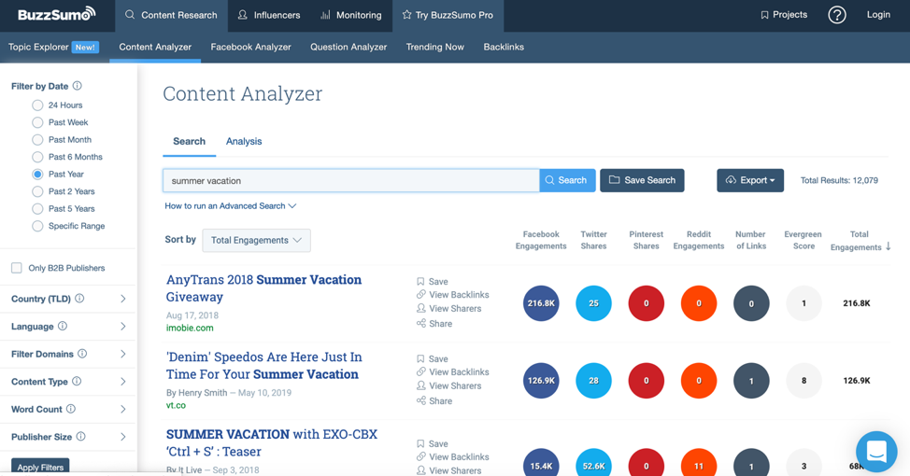View backlinks for EXO-CBX Teaser article

(x=453, y=457)
